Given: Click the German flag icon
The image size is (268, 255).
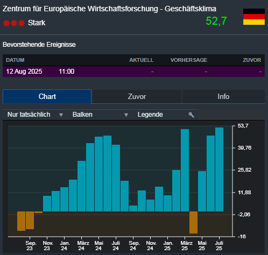Looking at the screenshot, I should pyautogui.click(x=254, y=17).
